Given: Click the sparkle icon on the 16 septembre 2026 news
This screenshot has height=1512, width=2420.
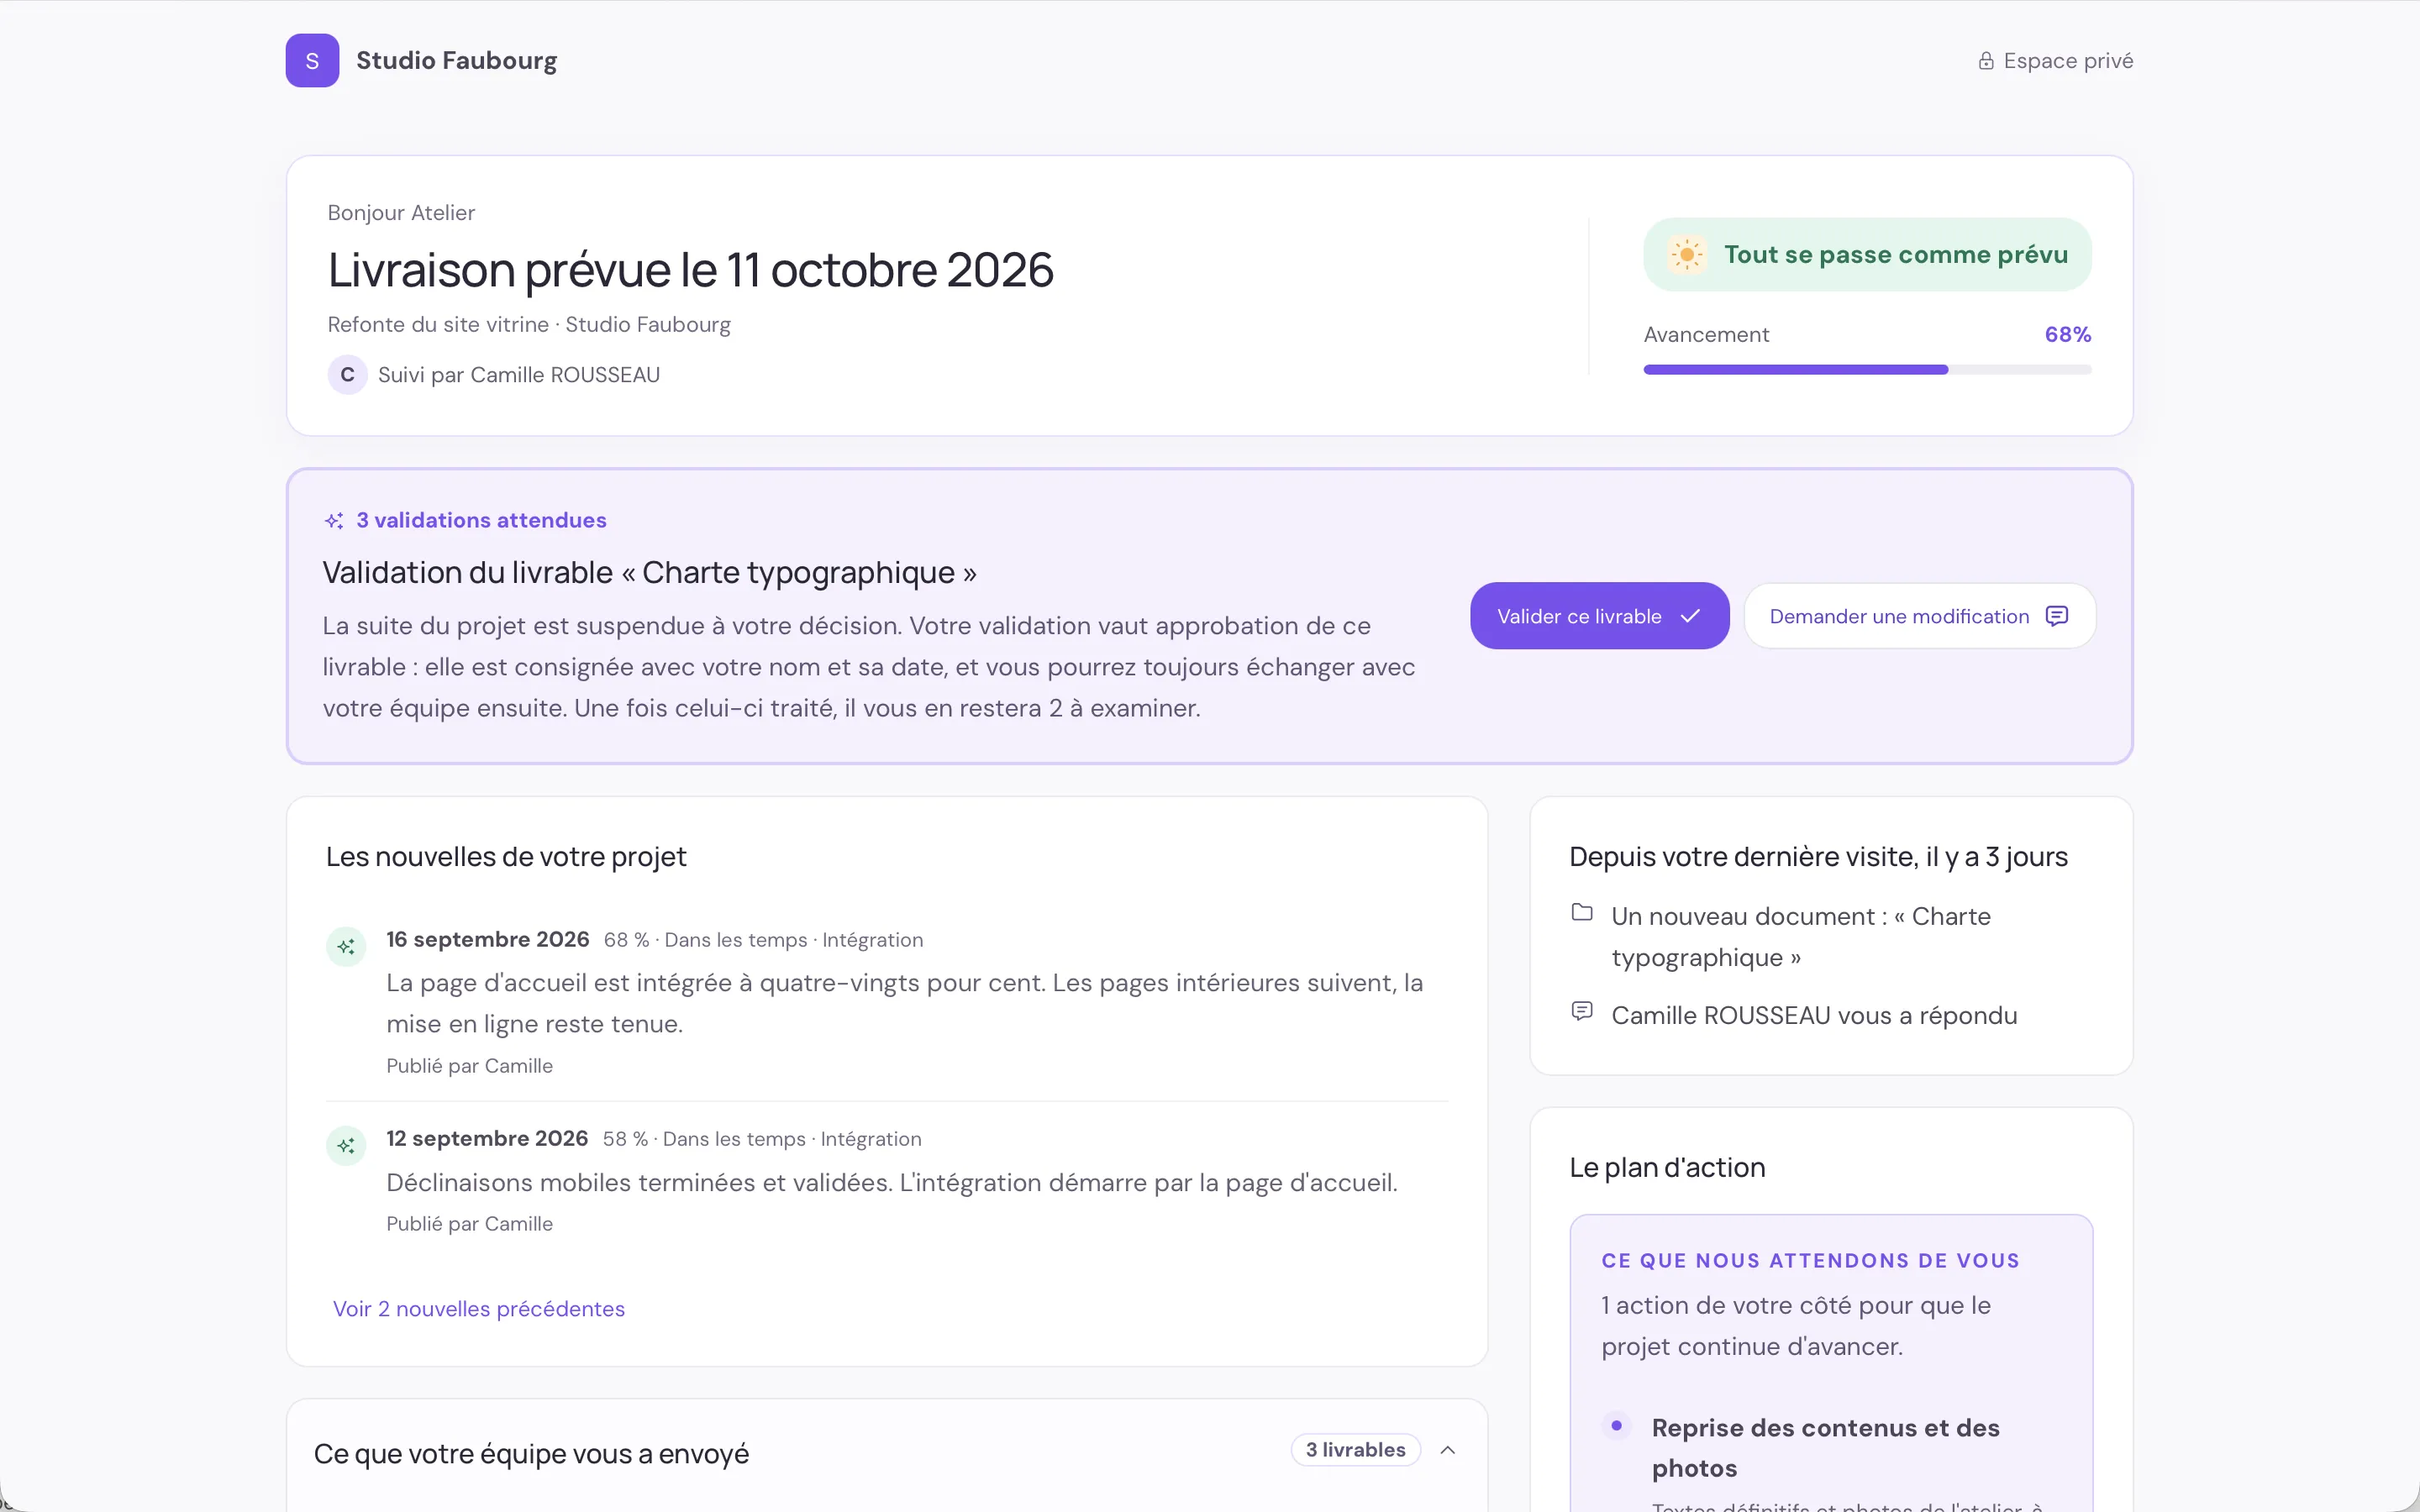Looking at the screenshot, I should (x=346, y=947).
